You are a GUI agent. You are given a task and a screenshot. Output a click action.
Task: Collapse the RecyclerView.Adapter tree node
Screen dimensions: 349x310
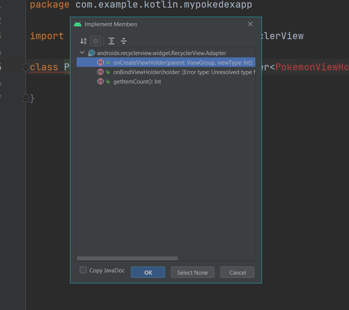82,53
